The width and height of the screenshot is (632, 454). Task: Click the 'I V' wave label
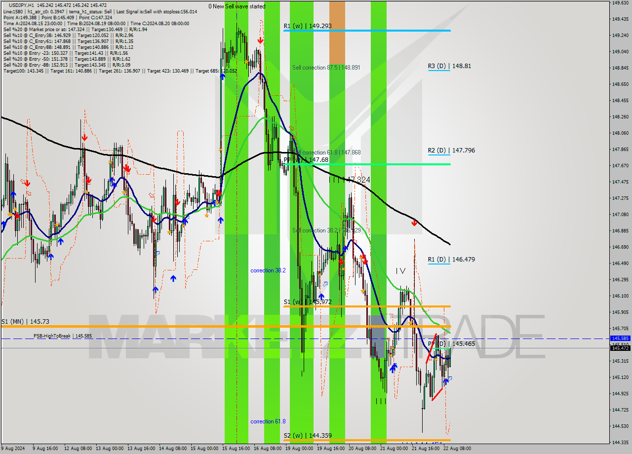(x=400, y=271)
